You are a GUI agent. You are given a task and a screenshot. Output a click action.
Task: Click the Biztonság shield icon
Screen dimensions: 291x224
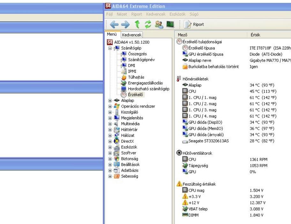(x=117, y=159)
